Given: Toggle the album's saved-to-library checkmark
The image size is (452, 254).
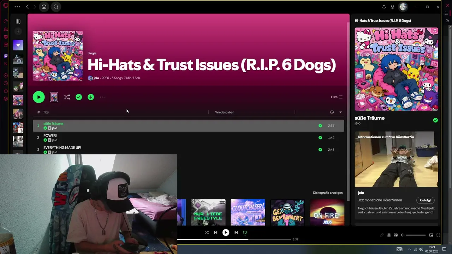Looking at the screenshot, I should point(79,97).
